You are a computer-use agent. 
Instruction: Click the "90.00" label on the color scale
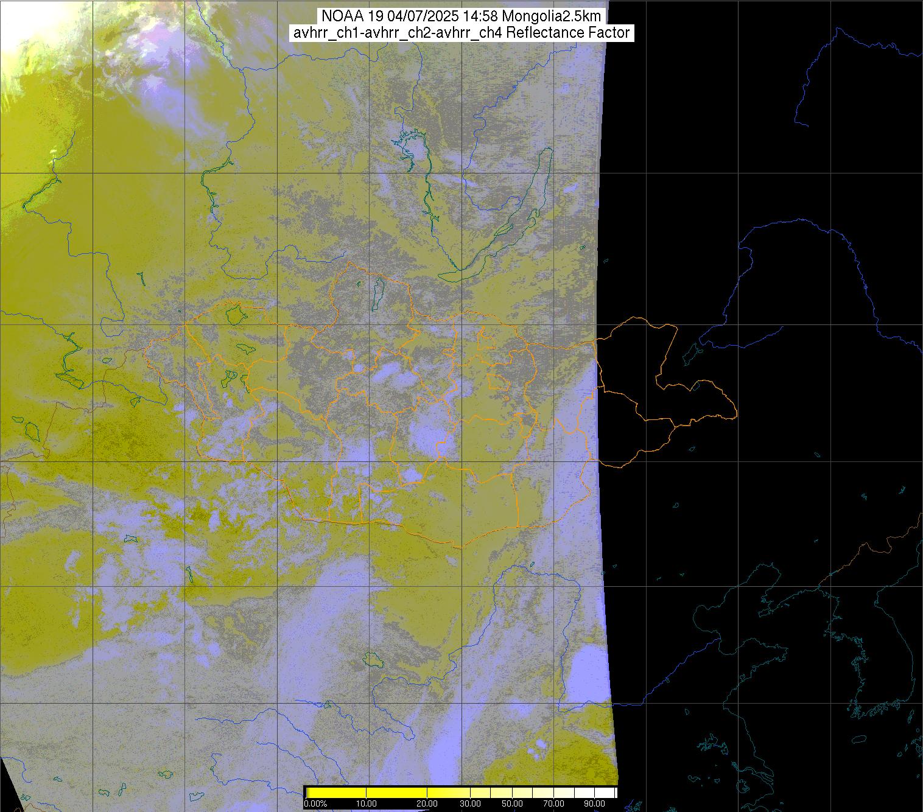595,804
